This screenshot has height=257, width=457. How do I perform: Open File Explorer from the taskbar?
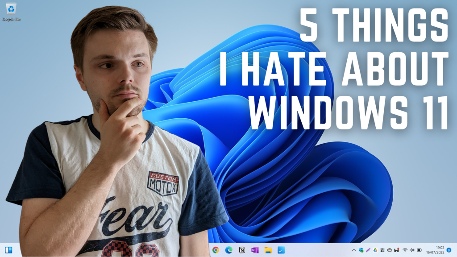[x=267, y=250]
